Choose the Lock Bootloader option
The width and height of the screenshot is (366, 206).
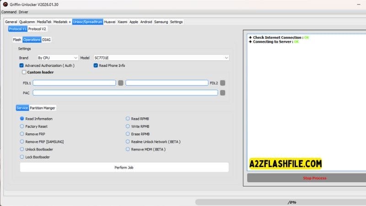point(22,157)
